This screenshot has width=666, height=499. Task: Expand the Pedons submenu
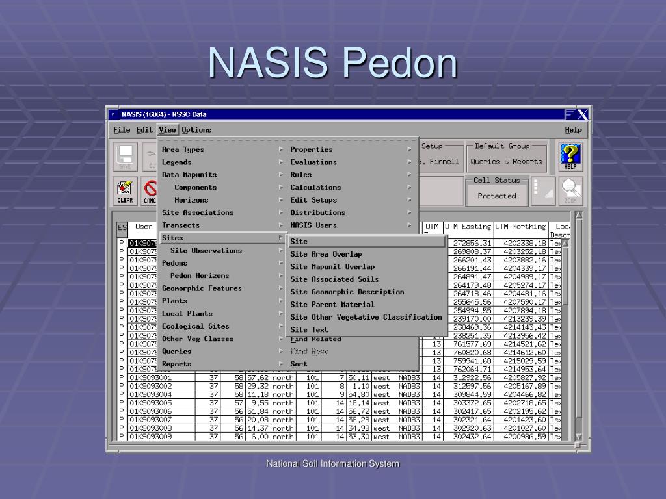[222, 263]
